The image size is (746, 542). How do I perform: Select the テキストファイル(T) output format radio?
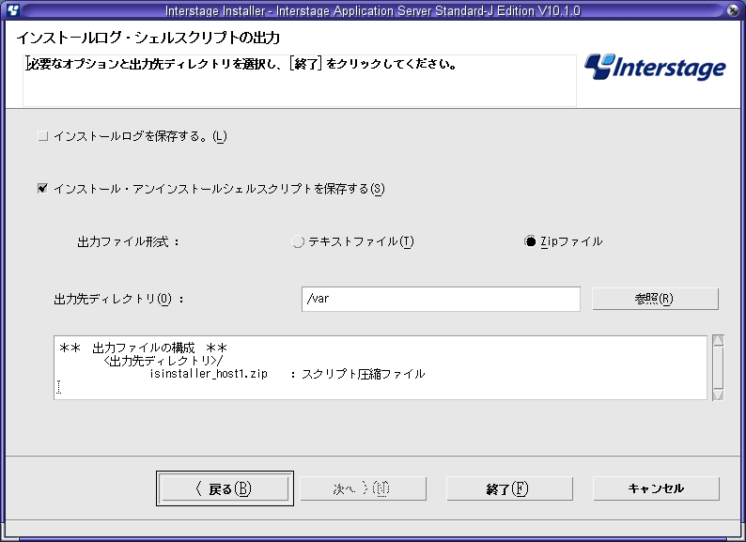[298, 241]
